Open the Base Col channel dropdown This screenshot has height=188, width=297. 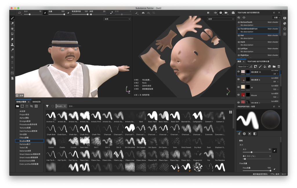pyautogui.click(x=243, y=66)
